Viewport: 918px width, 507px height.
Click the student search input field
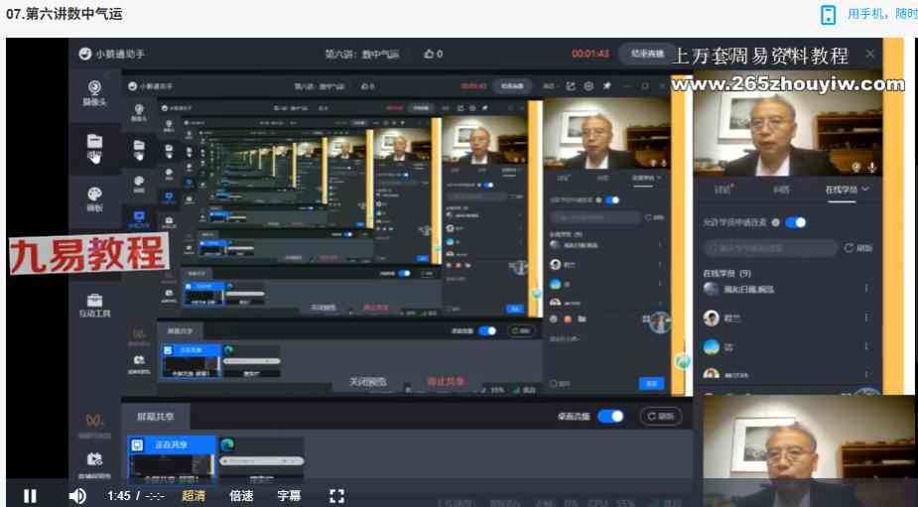[x=766, y=248]
